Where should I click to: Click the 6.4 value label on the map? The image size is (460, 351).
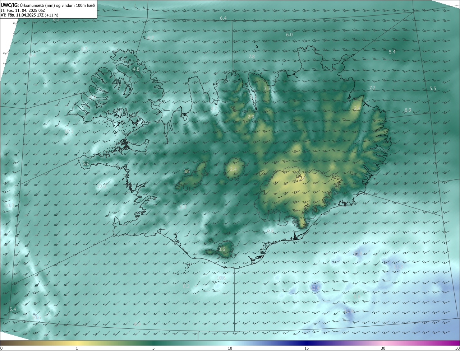223,18
